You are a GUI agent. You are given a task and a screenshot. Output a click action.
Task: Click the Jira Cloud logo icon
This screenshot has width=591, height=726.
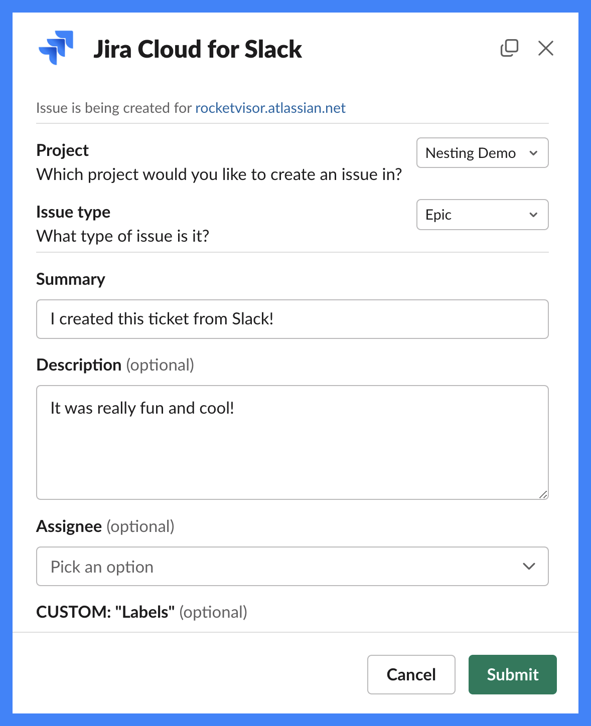[57, 48]
